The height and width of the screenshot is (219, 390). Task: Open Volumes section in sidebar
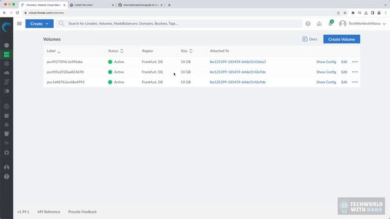coord(7,54)
